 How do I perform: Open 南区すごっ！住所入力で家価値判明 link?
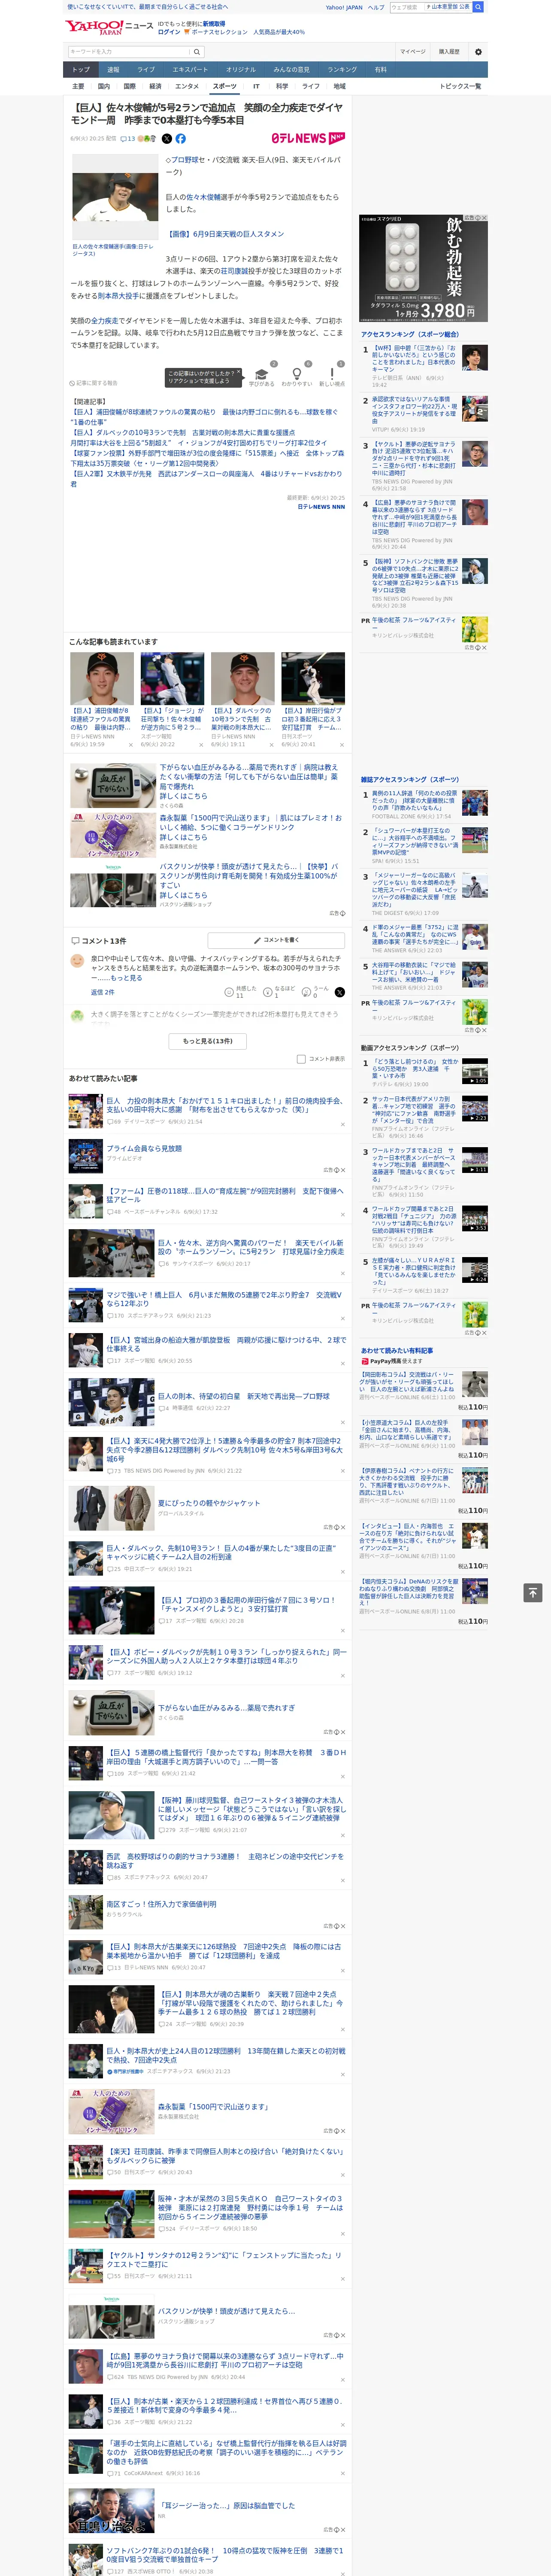pos(160,1905)
